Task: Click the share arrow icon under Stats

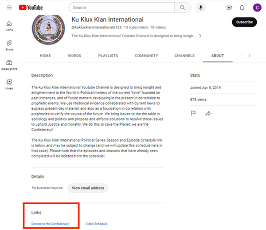Action: (x=208, y=113)
